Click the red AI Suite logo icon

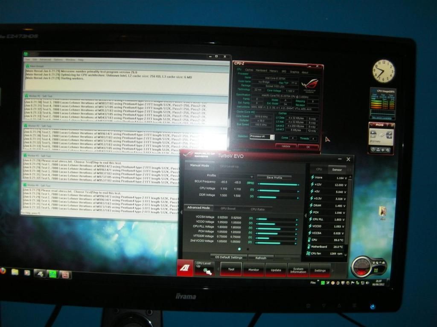point(185,268)
